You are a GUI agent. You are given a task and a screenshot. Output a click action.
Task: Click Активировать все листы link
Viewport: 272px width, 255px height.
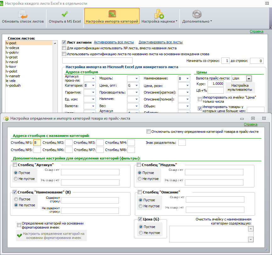[114, 42]
